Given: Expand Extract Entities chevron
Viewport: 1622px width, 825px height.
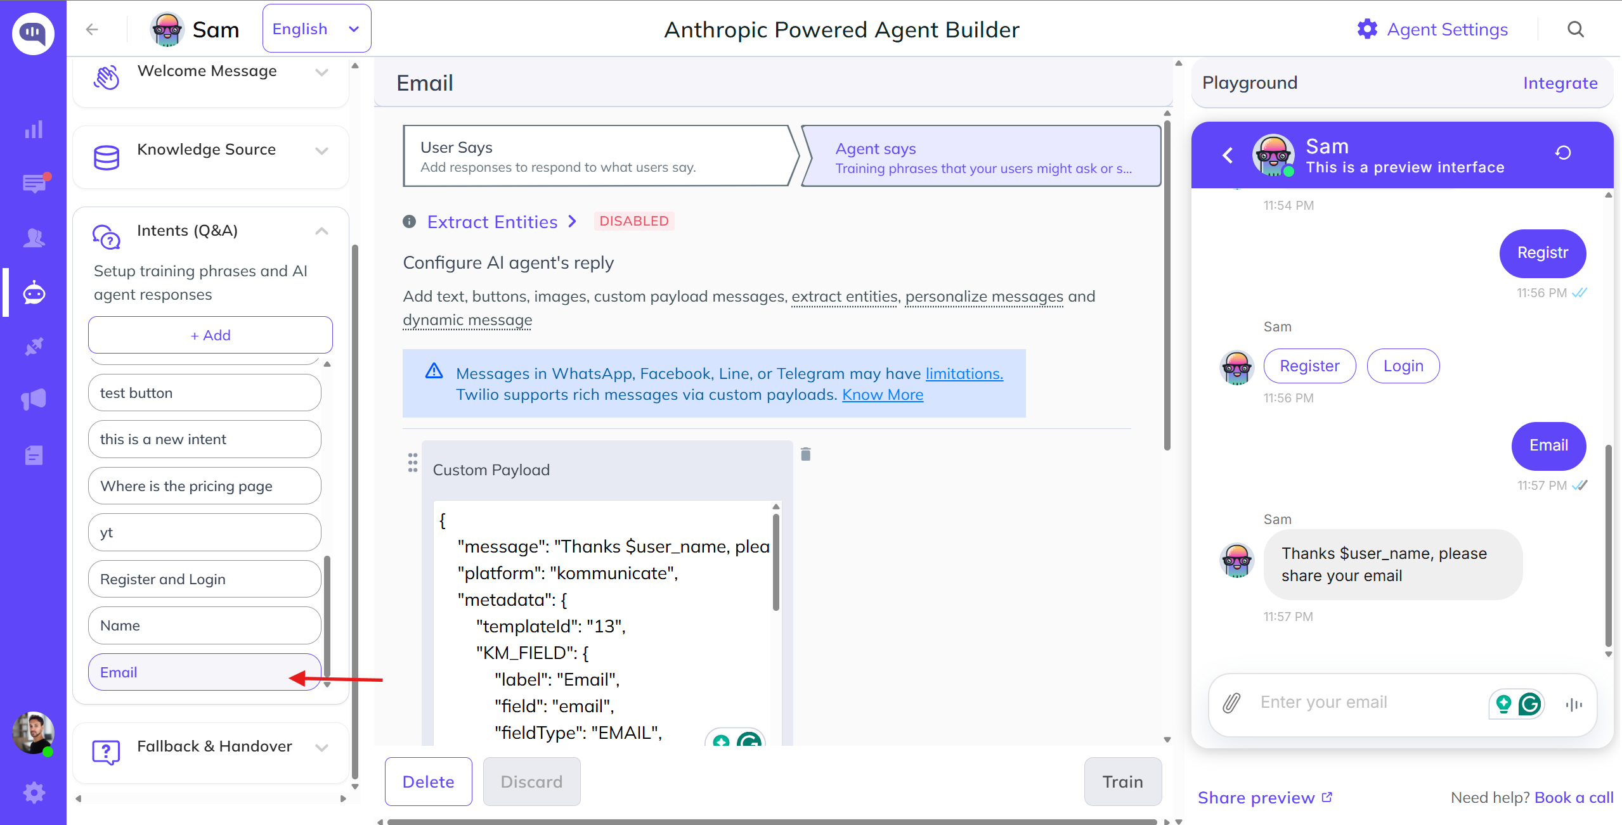Looking at the screenshot, I should [573, 221].
